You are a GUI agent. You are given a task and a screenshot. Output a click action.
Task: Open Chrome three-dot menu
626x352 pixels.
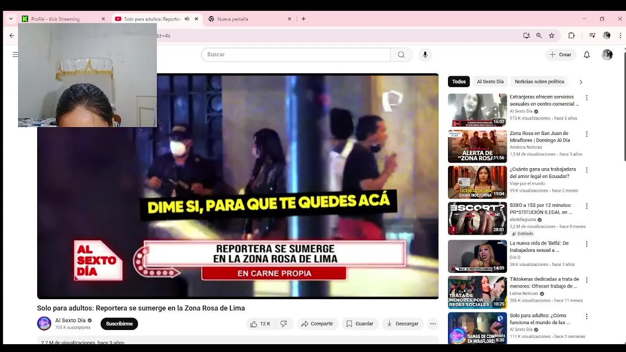[621, 35]
